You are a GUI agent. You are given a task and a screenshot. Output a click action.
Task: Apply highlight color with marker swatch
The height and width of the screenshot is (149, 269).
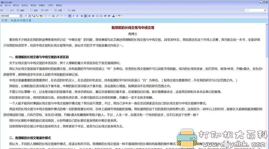(119, 16)
